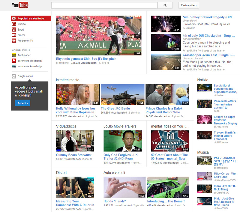Screen dimensions: 240x212
Task: Play Grasshopper 325m Test thumbnail
Action: click(x=166, y=62)
